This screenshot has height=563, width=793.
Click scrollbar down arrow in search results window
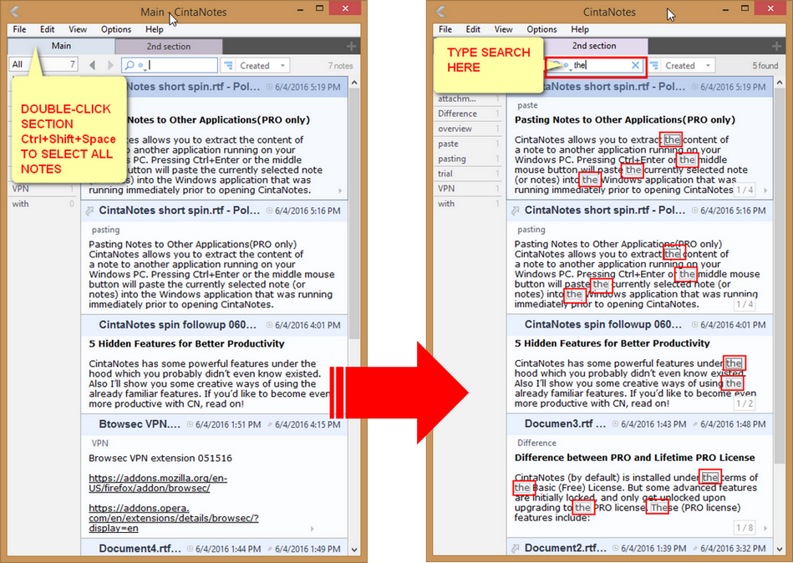(780, 549)
